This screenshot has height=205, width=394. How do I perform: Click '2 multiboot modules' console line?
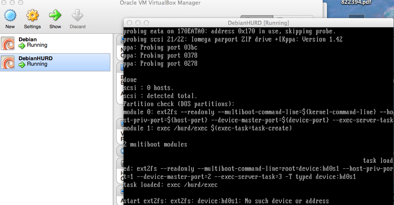(155, 144)
